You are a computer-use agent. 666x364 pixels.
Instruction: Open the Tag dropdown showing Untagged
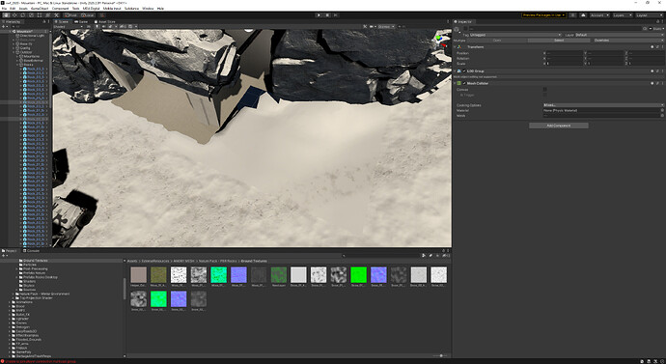click(x=515, y=35)
